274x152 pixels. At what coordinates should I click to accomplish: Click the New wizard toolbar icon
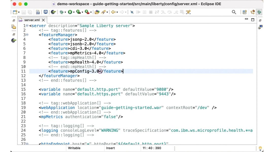[x=15, y=12]
